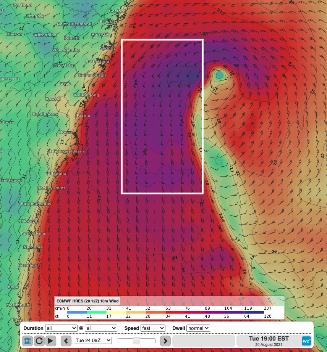Open the dropdown after the @ symbol
This screenshot has height=352, width=327.
coord(101,328)
